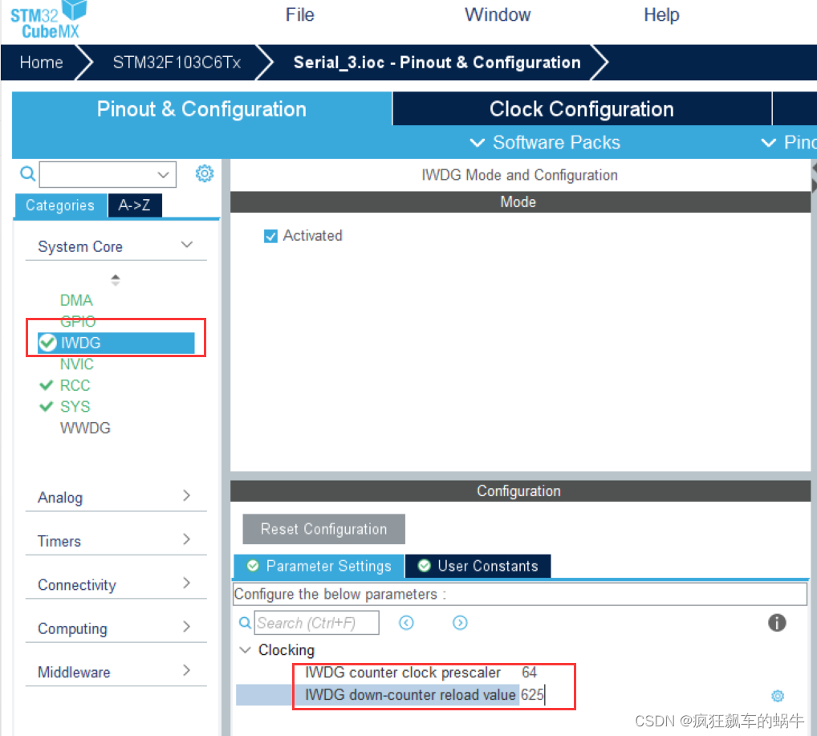Click the sort arrows icon above DMA
The width and height of the screenshot is (817, 736).
[x=116, y=280]
